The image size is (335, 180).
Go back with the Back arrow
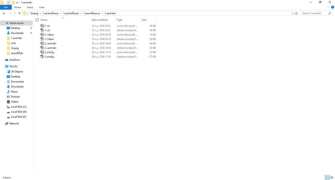point(4,13)
